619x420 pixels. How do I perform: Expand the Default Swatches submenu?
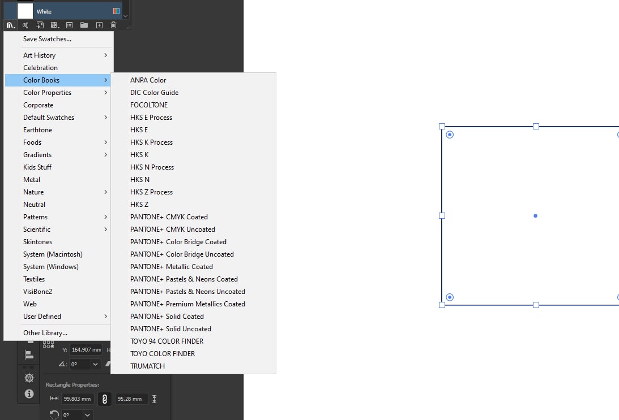coord(105,118)
